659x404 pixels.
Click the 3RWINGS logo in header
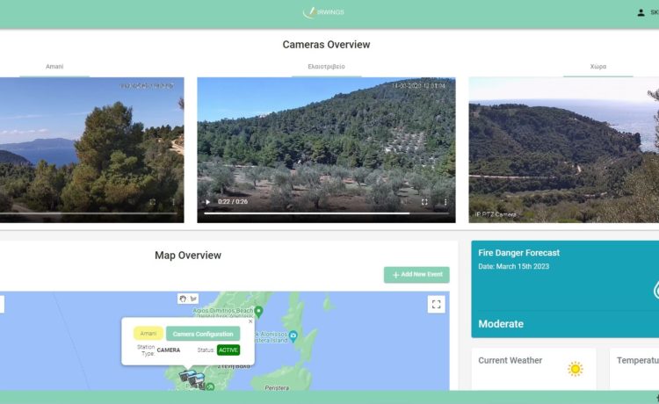point(325,12)
